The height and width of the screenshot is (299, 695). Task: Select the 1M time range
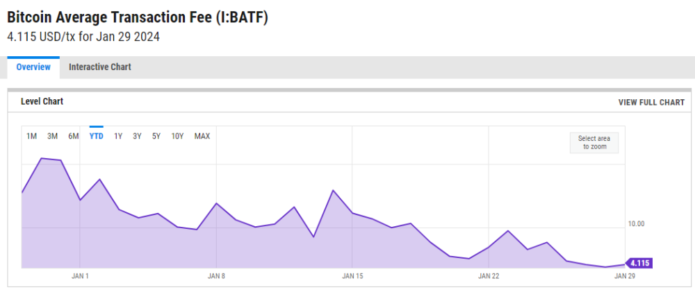click(x=32, y=136)
